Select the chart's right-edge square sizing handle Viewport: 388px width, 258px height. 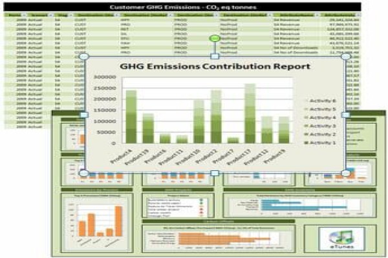(x=345, y=115)
